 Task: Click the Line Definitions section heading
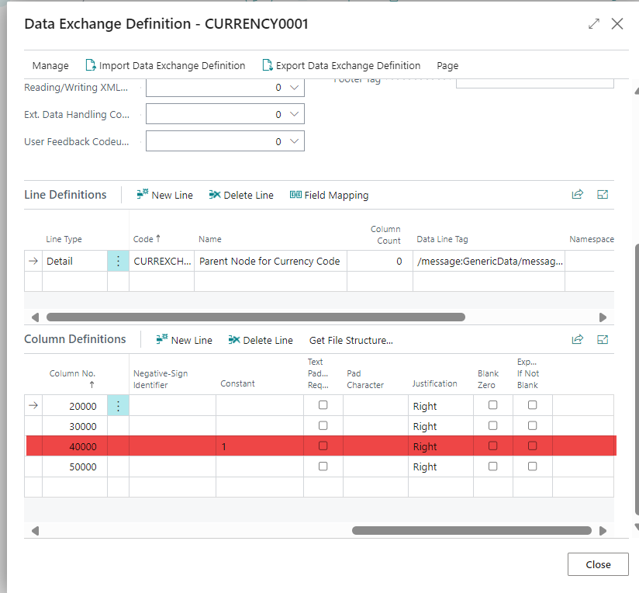(65, 195)
